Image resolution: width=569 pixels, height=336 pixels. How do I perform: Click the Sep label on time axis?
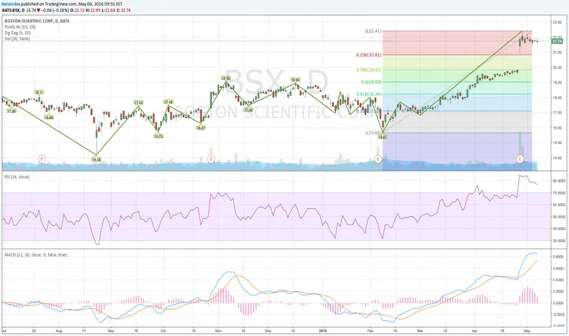point(111,331)
